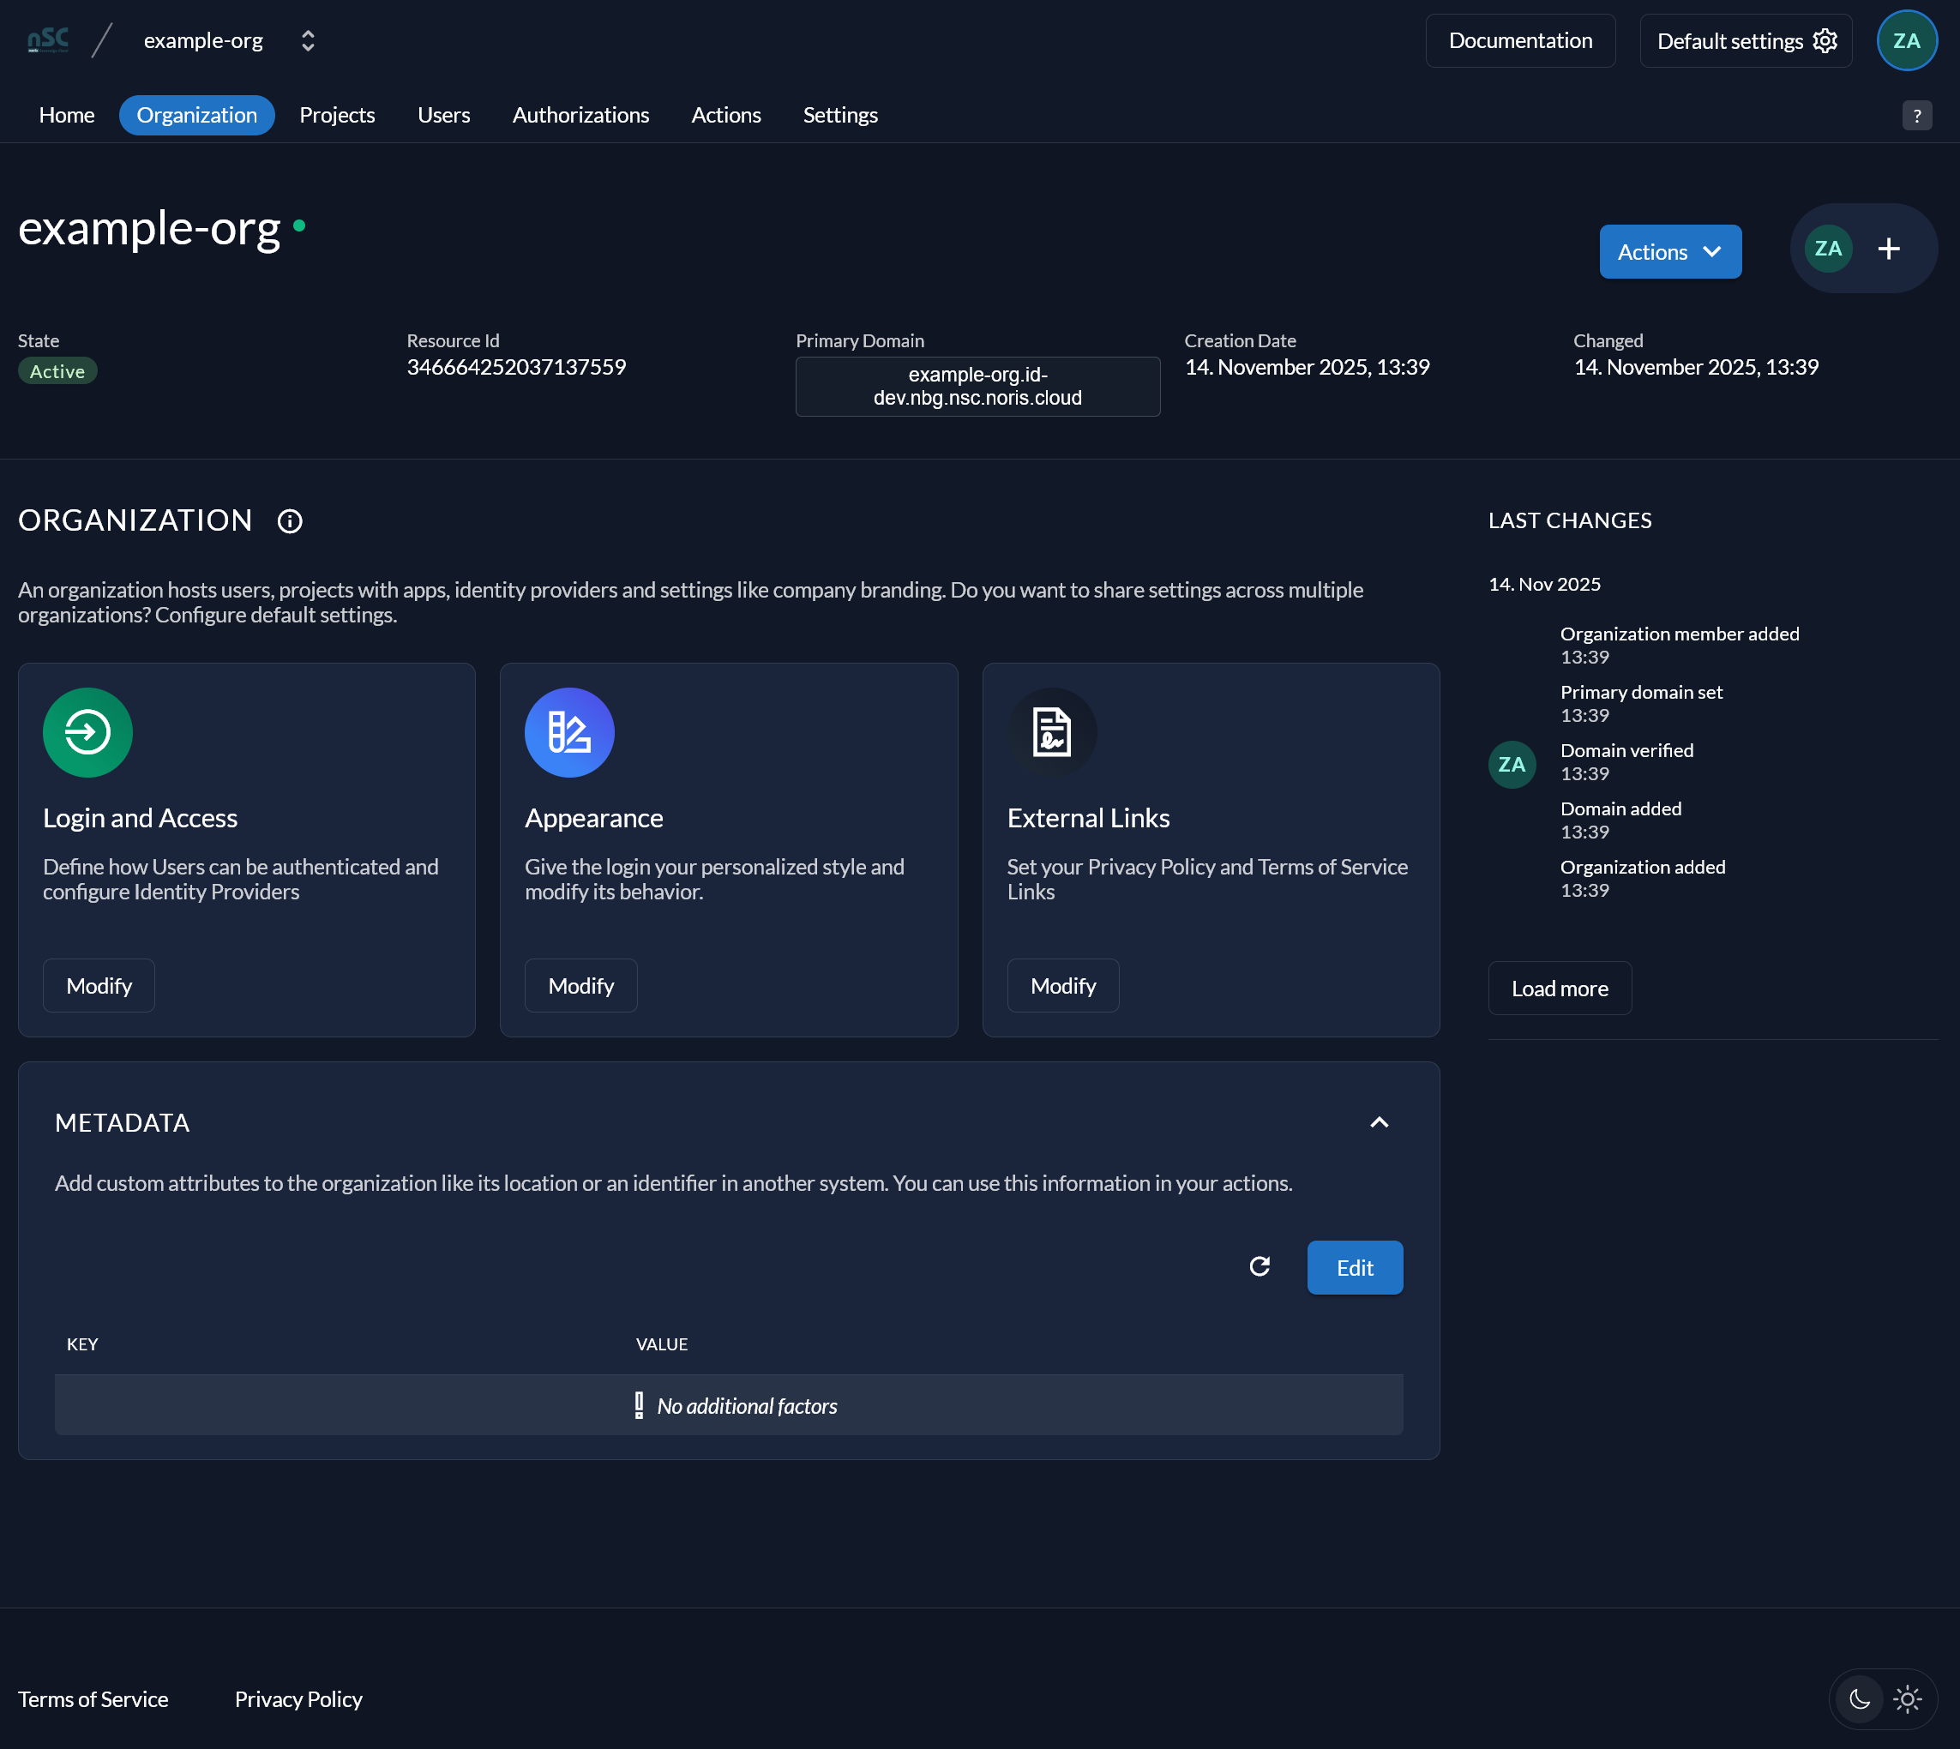Click the '14. Nov 2025' date heading
This screenshot has height=1749, width=1960.
tap(1544, 584)
